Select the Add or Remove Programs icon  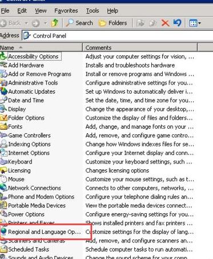pyautogui.click(x=3, y=74)
